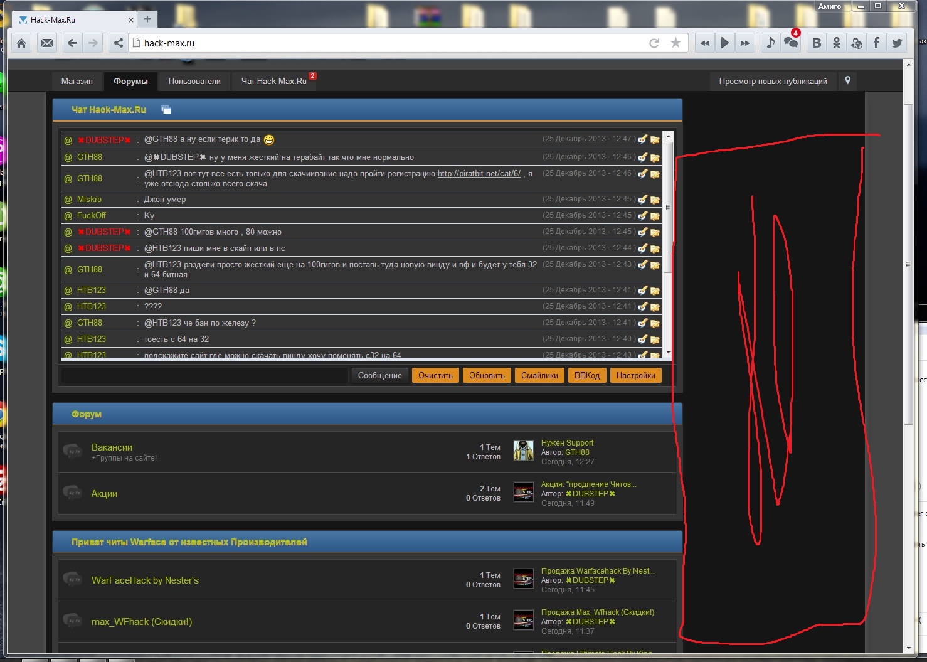Click username Miskro in chat
Image resolution: width=927 pixels, height=662 pixels.
[x=89, y=199]
